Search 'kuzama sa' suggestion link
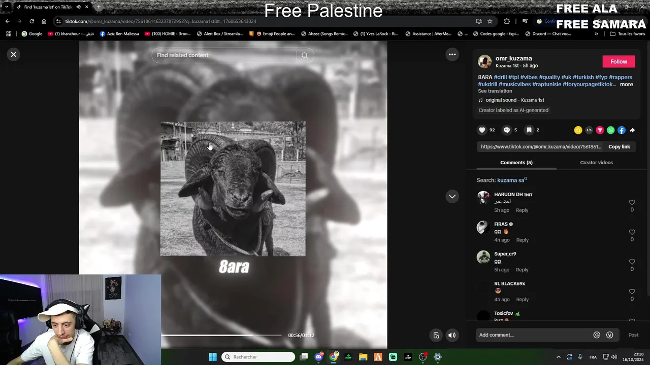 coord(512,180)
